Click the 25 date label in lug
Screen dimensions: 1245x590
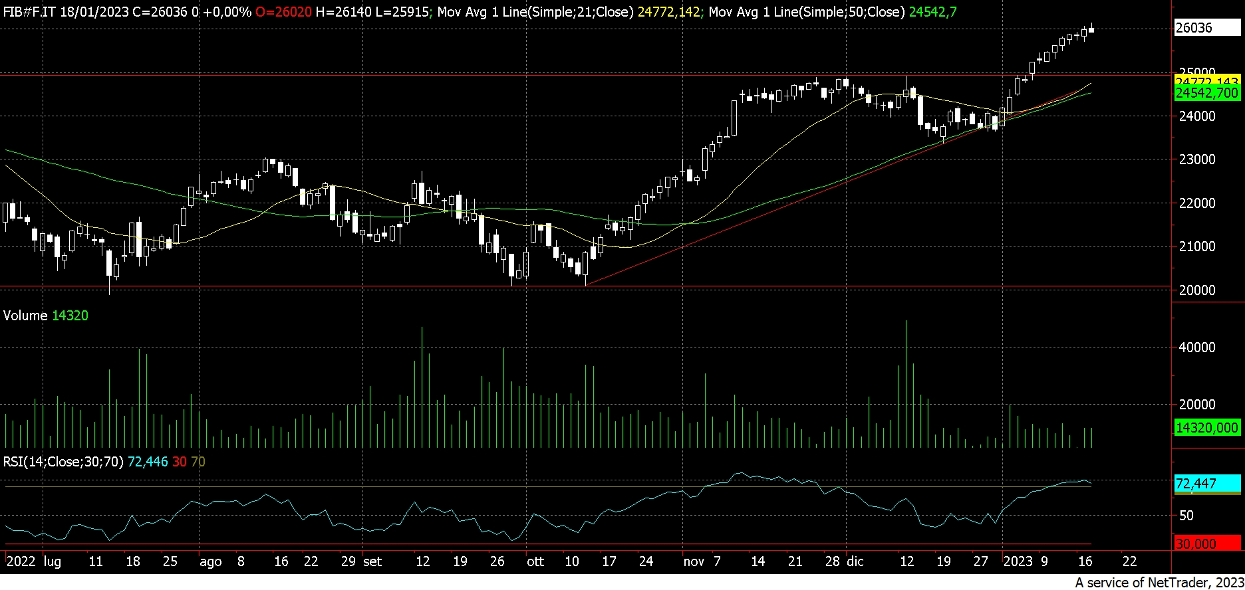170,561
